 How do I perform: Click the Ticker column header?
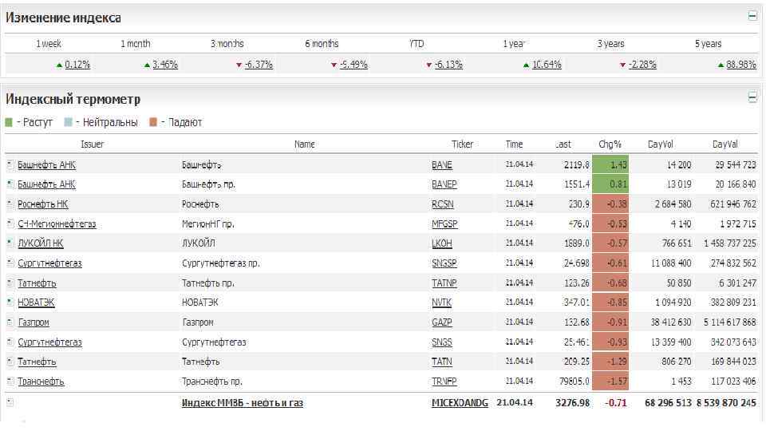click(x=462, y=144)
